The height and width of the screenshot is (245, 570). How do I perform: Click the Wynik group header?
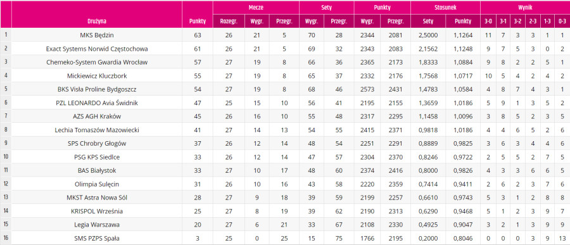(x=525, y=7)
